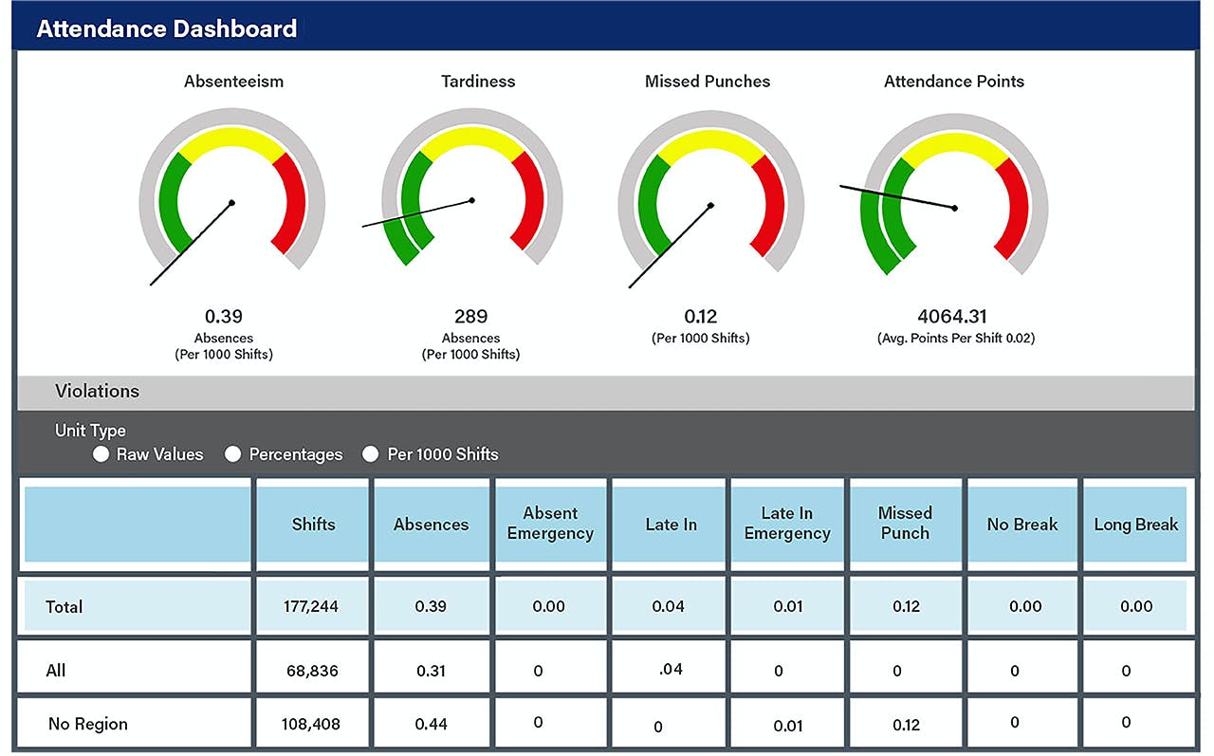Screen dimensions: 1214x756
Task: Select the Raw Values radio button
Action: pos(101,454)
